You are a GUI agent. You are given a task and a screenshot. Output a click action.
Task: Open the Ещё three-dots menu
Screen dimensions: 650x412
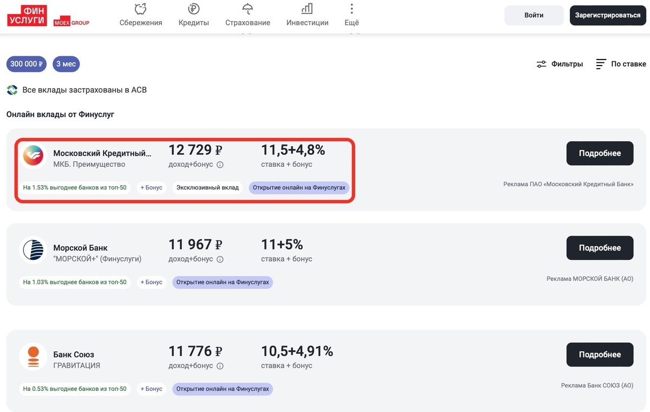(x=352, y=15)
